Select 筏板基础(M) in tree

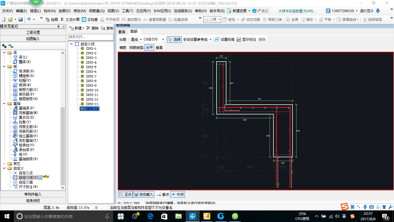click(25, 113)
